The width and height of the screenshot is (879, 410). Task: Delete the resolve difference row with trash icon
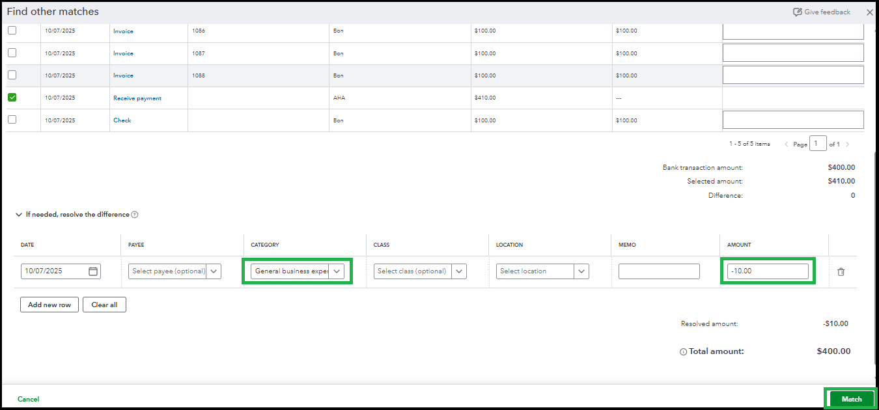tap(841, 271)
